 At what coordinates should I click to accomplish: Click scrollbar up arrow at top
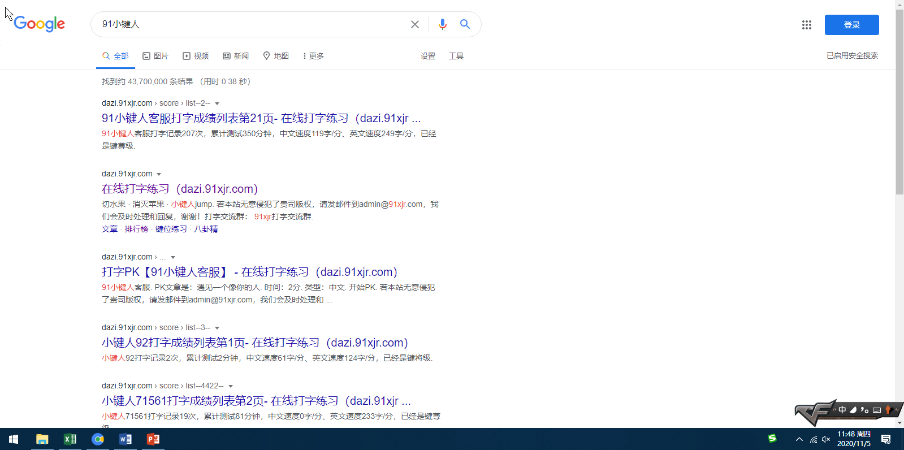click(x=899, y=5)
